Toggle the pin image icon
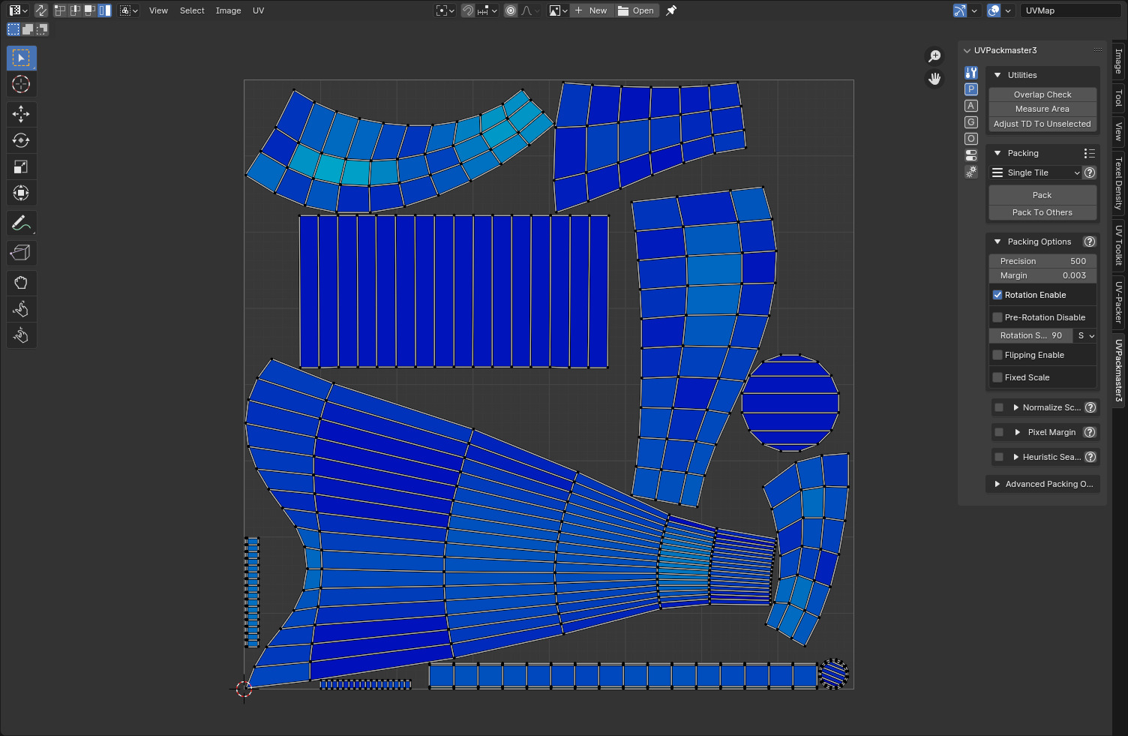 click(x=671, y=11)
